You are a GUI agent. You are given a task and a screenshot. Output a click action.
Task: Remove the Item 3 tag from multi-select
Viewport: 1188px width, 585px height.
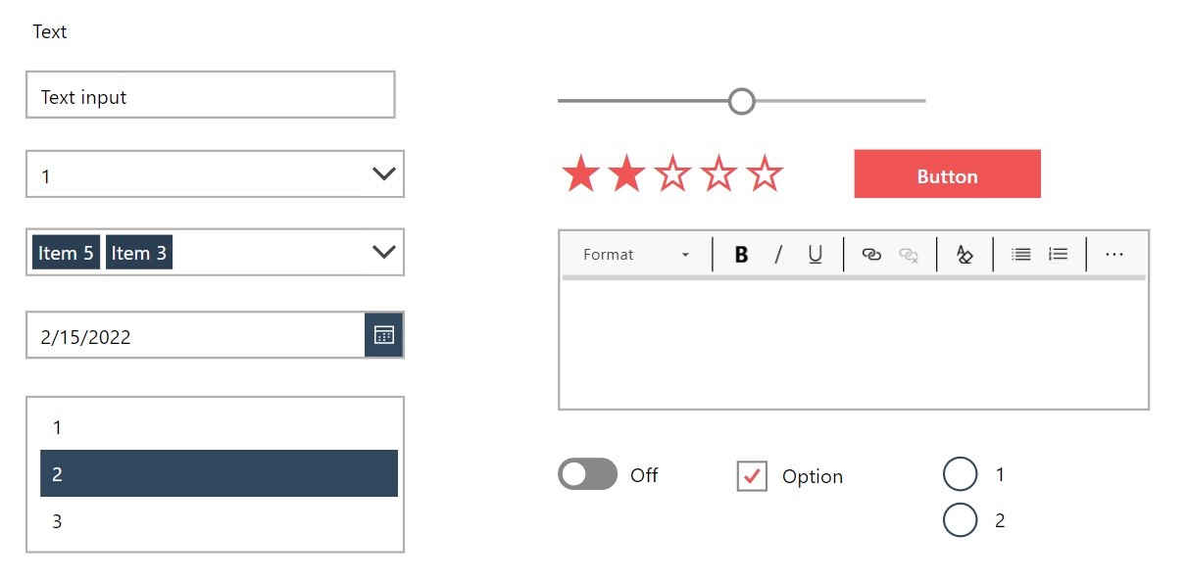(139, 252)
